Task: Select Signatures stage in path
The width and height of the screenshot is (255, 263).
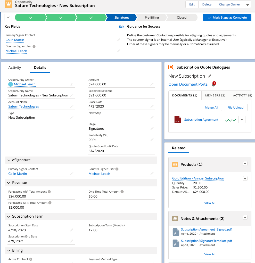Action: 122,18
